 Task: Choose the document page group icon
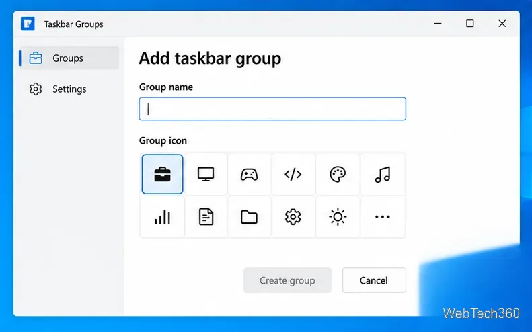pyautogui.click(x=206, y=216)
